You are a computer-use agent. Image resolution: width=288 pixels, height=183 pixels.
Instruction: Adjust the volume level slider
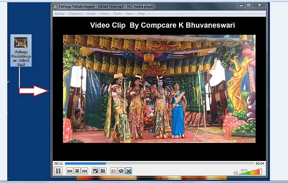click(251, 172)
